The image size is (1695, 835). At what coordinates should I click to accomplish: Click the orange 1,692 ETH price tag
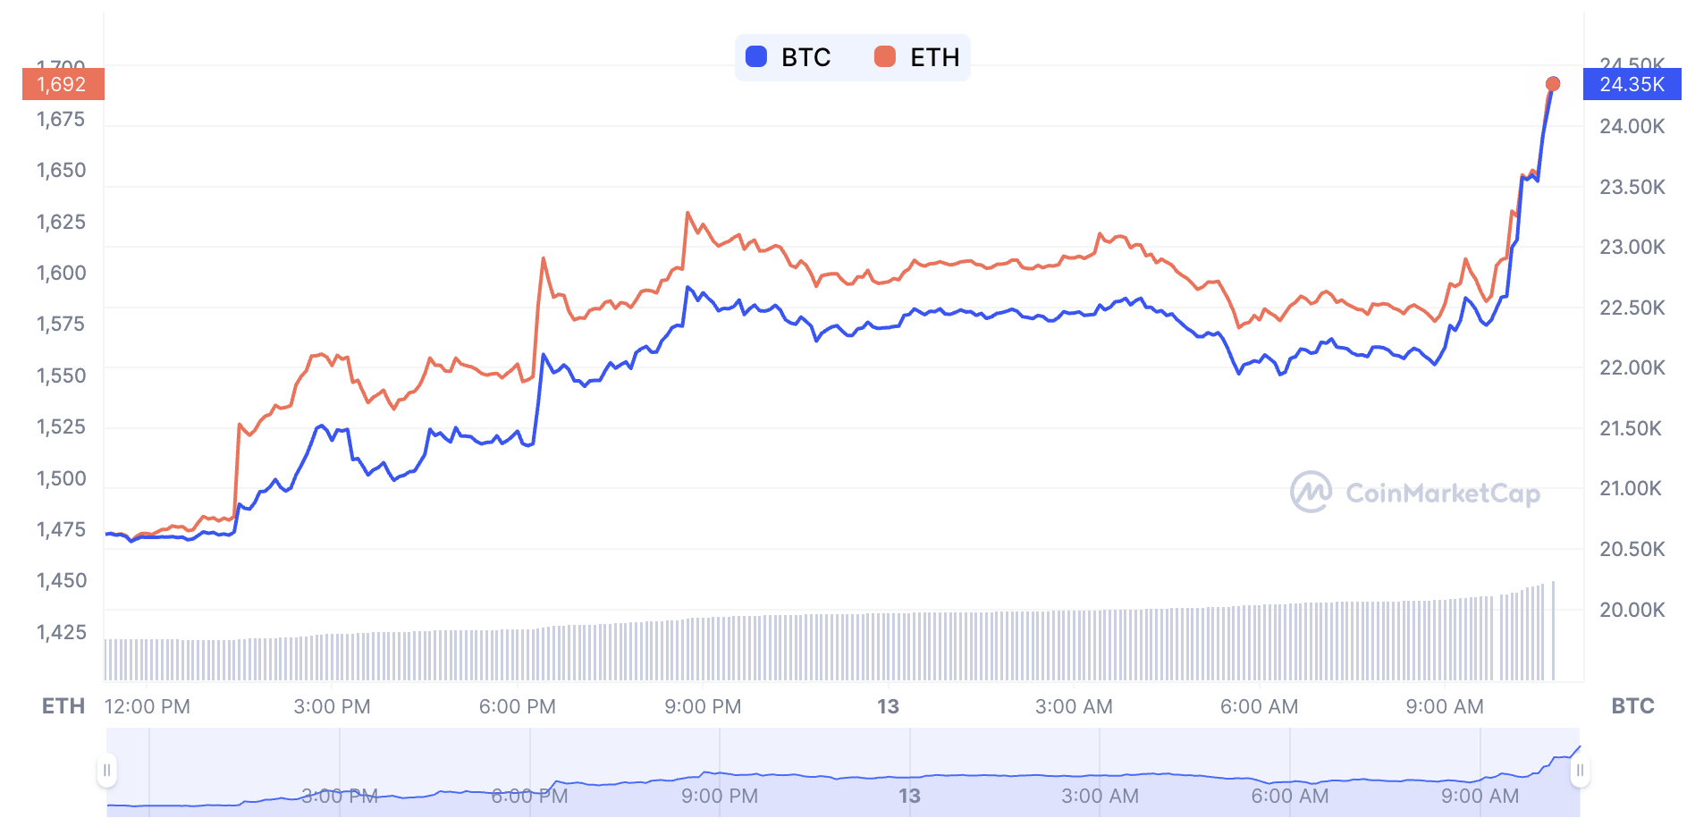pos(63,84)
